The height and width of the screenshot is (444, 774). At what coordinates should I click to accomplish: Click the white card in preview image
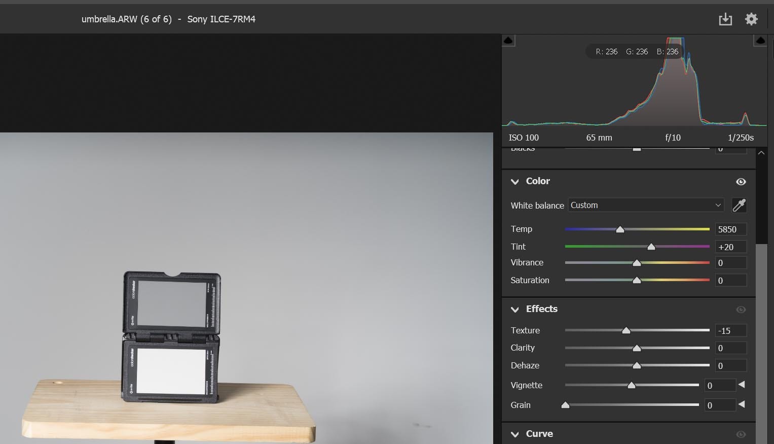171,371
